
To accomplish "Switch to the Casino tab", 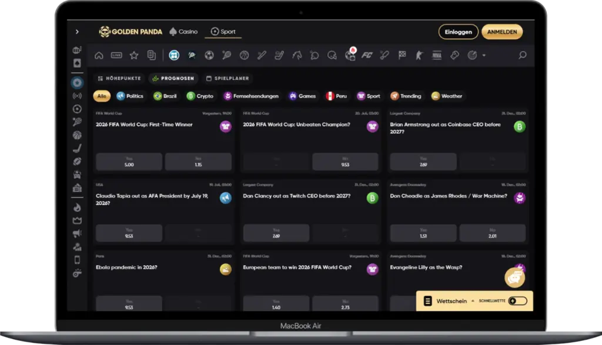I will click(x=183, y=32).
